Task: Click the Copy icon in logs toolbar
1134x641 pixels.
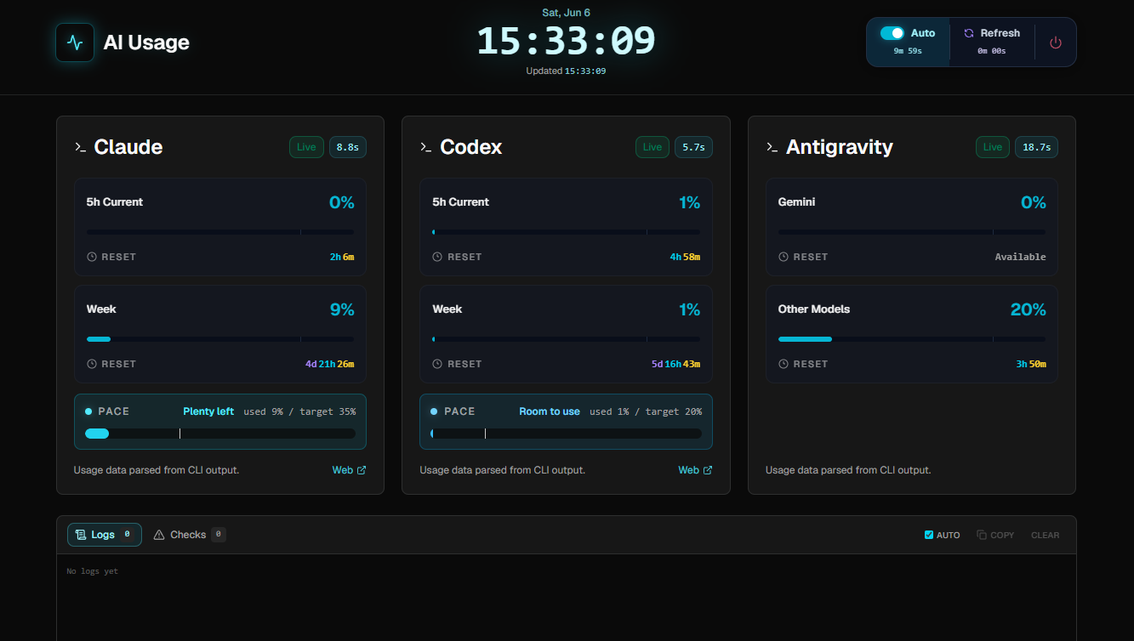Action: 982,535
